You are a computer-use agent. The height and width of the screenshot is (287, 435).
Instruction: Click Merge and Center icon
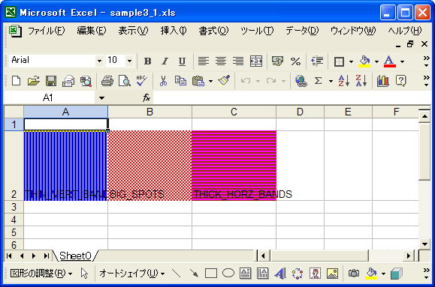click(x=255, y=61)
